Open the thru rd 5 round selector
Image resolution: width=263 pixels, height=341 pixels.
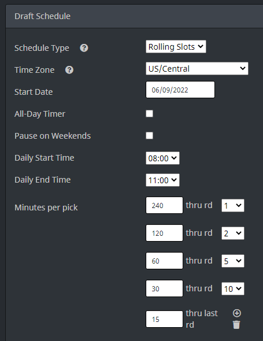pyautogui.click(x=233, y=261)
